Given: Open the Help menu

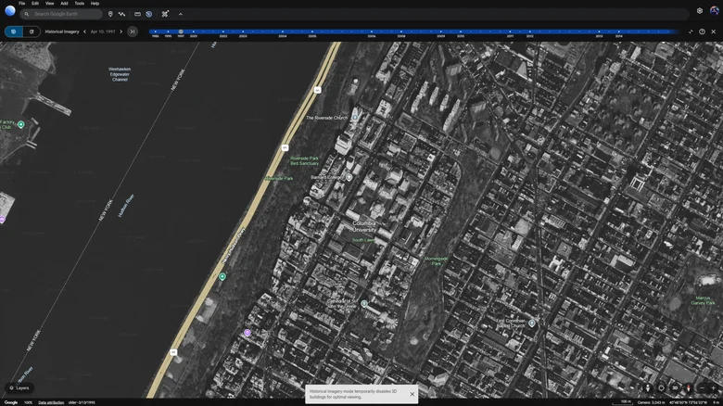Looking at the screenshot, I should 95,3.
